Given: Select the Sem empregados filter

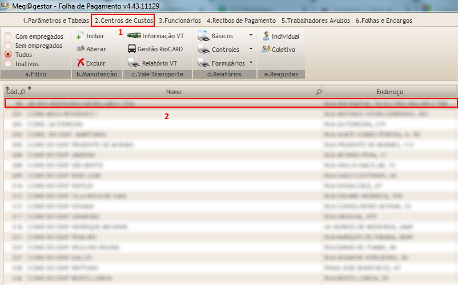Looking at the screenshot, I should tap(8, 45).
